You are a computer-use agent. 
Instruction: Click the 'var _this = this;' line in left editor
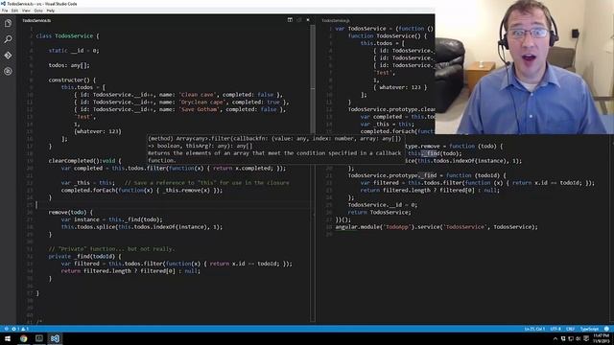click(x=175, y=183)
